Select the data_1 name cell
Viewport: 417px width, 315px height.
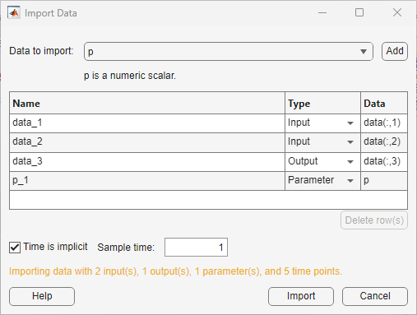click(x=147, y=123)
